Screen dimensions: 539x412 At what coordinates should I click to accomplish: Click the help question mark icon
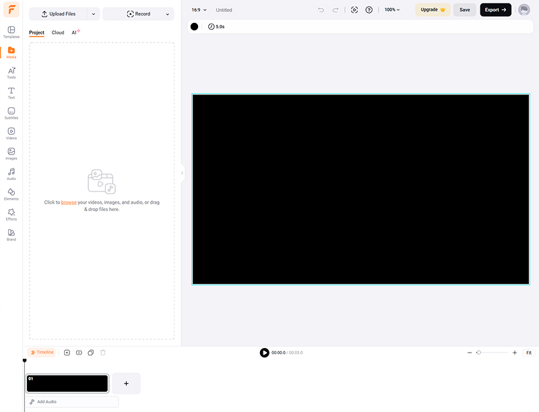[369, 10]
